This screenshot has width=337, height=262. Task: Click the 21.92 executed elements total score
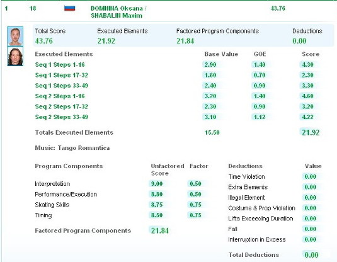pos(311,133)
